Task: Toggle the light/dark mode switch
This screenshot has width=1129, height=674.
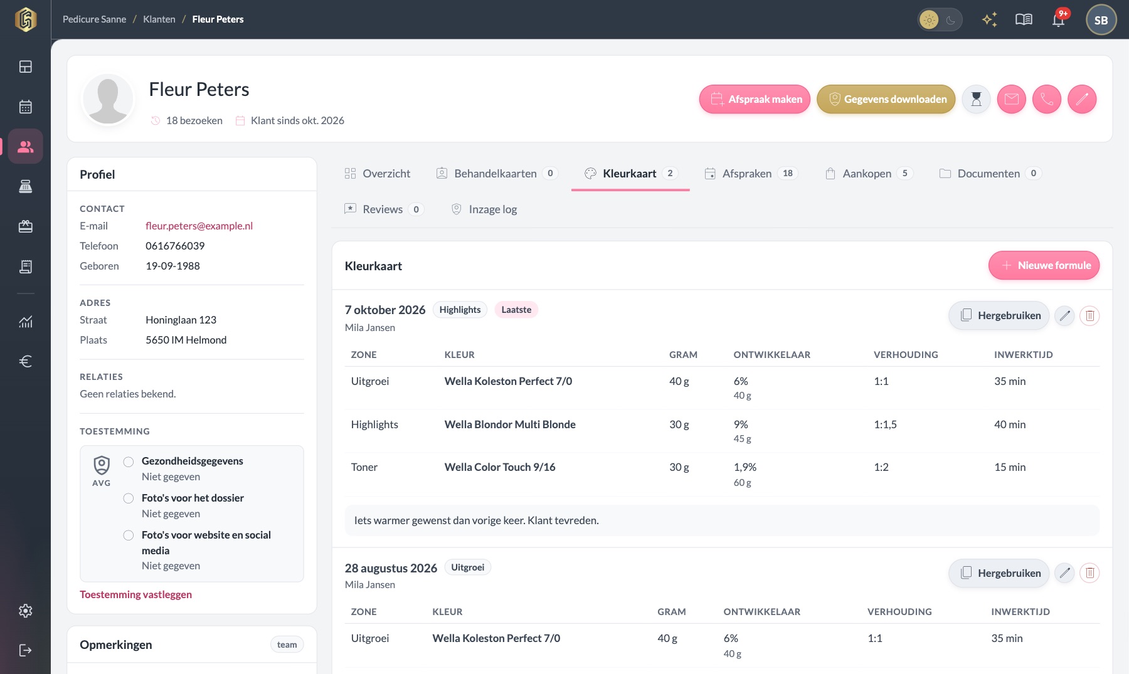Action: point(940,20)
